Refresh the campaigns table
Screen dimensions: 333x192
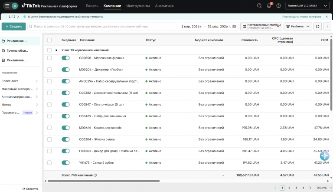pyautogui.click(x=317, y=26)
